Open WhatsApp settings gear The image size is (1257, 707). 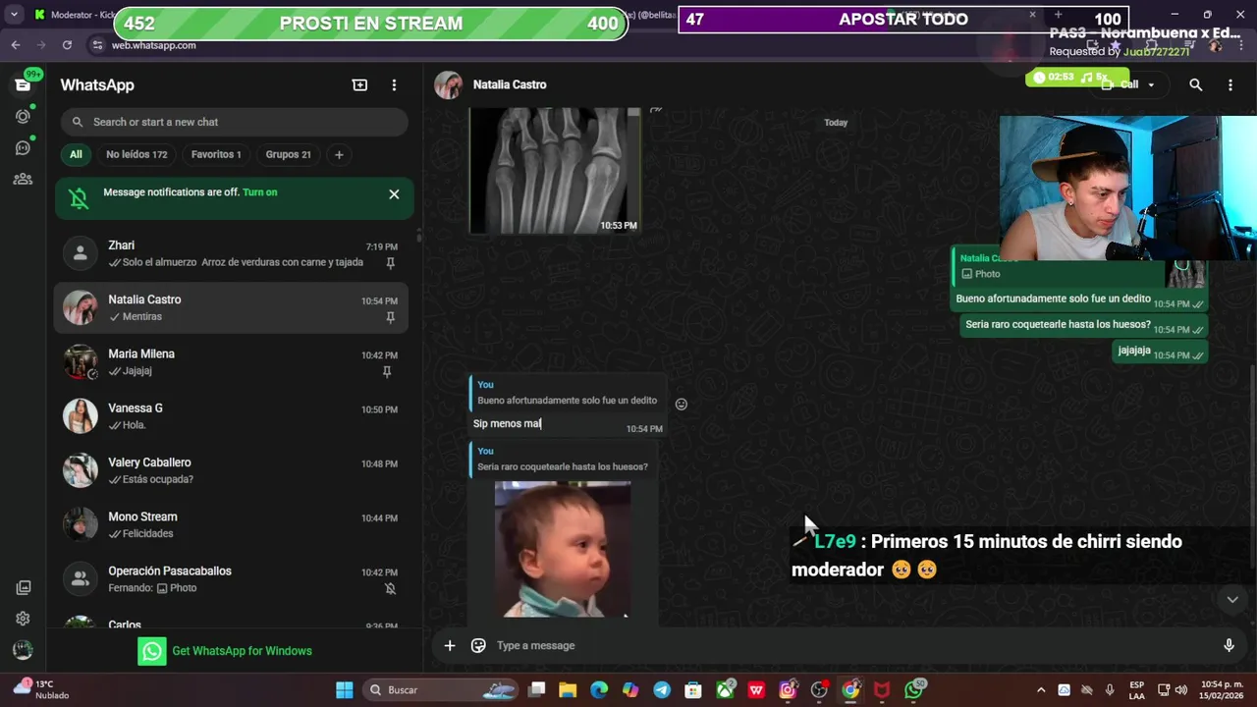(23, 619)
